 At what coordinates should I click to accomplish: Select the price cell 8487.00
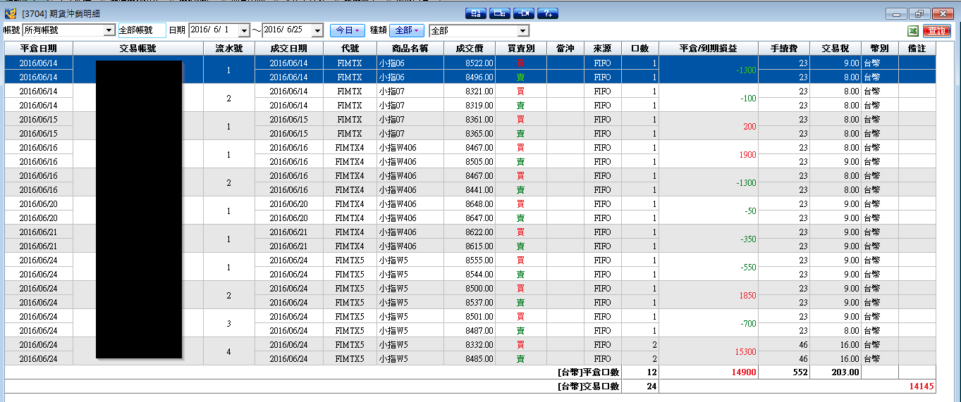coord(470,330)
